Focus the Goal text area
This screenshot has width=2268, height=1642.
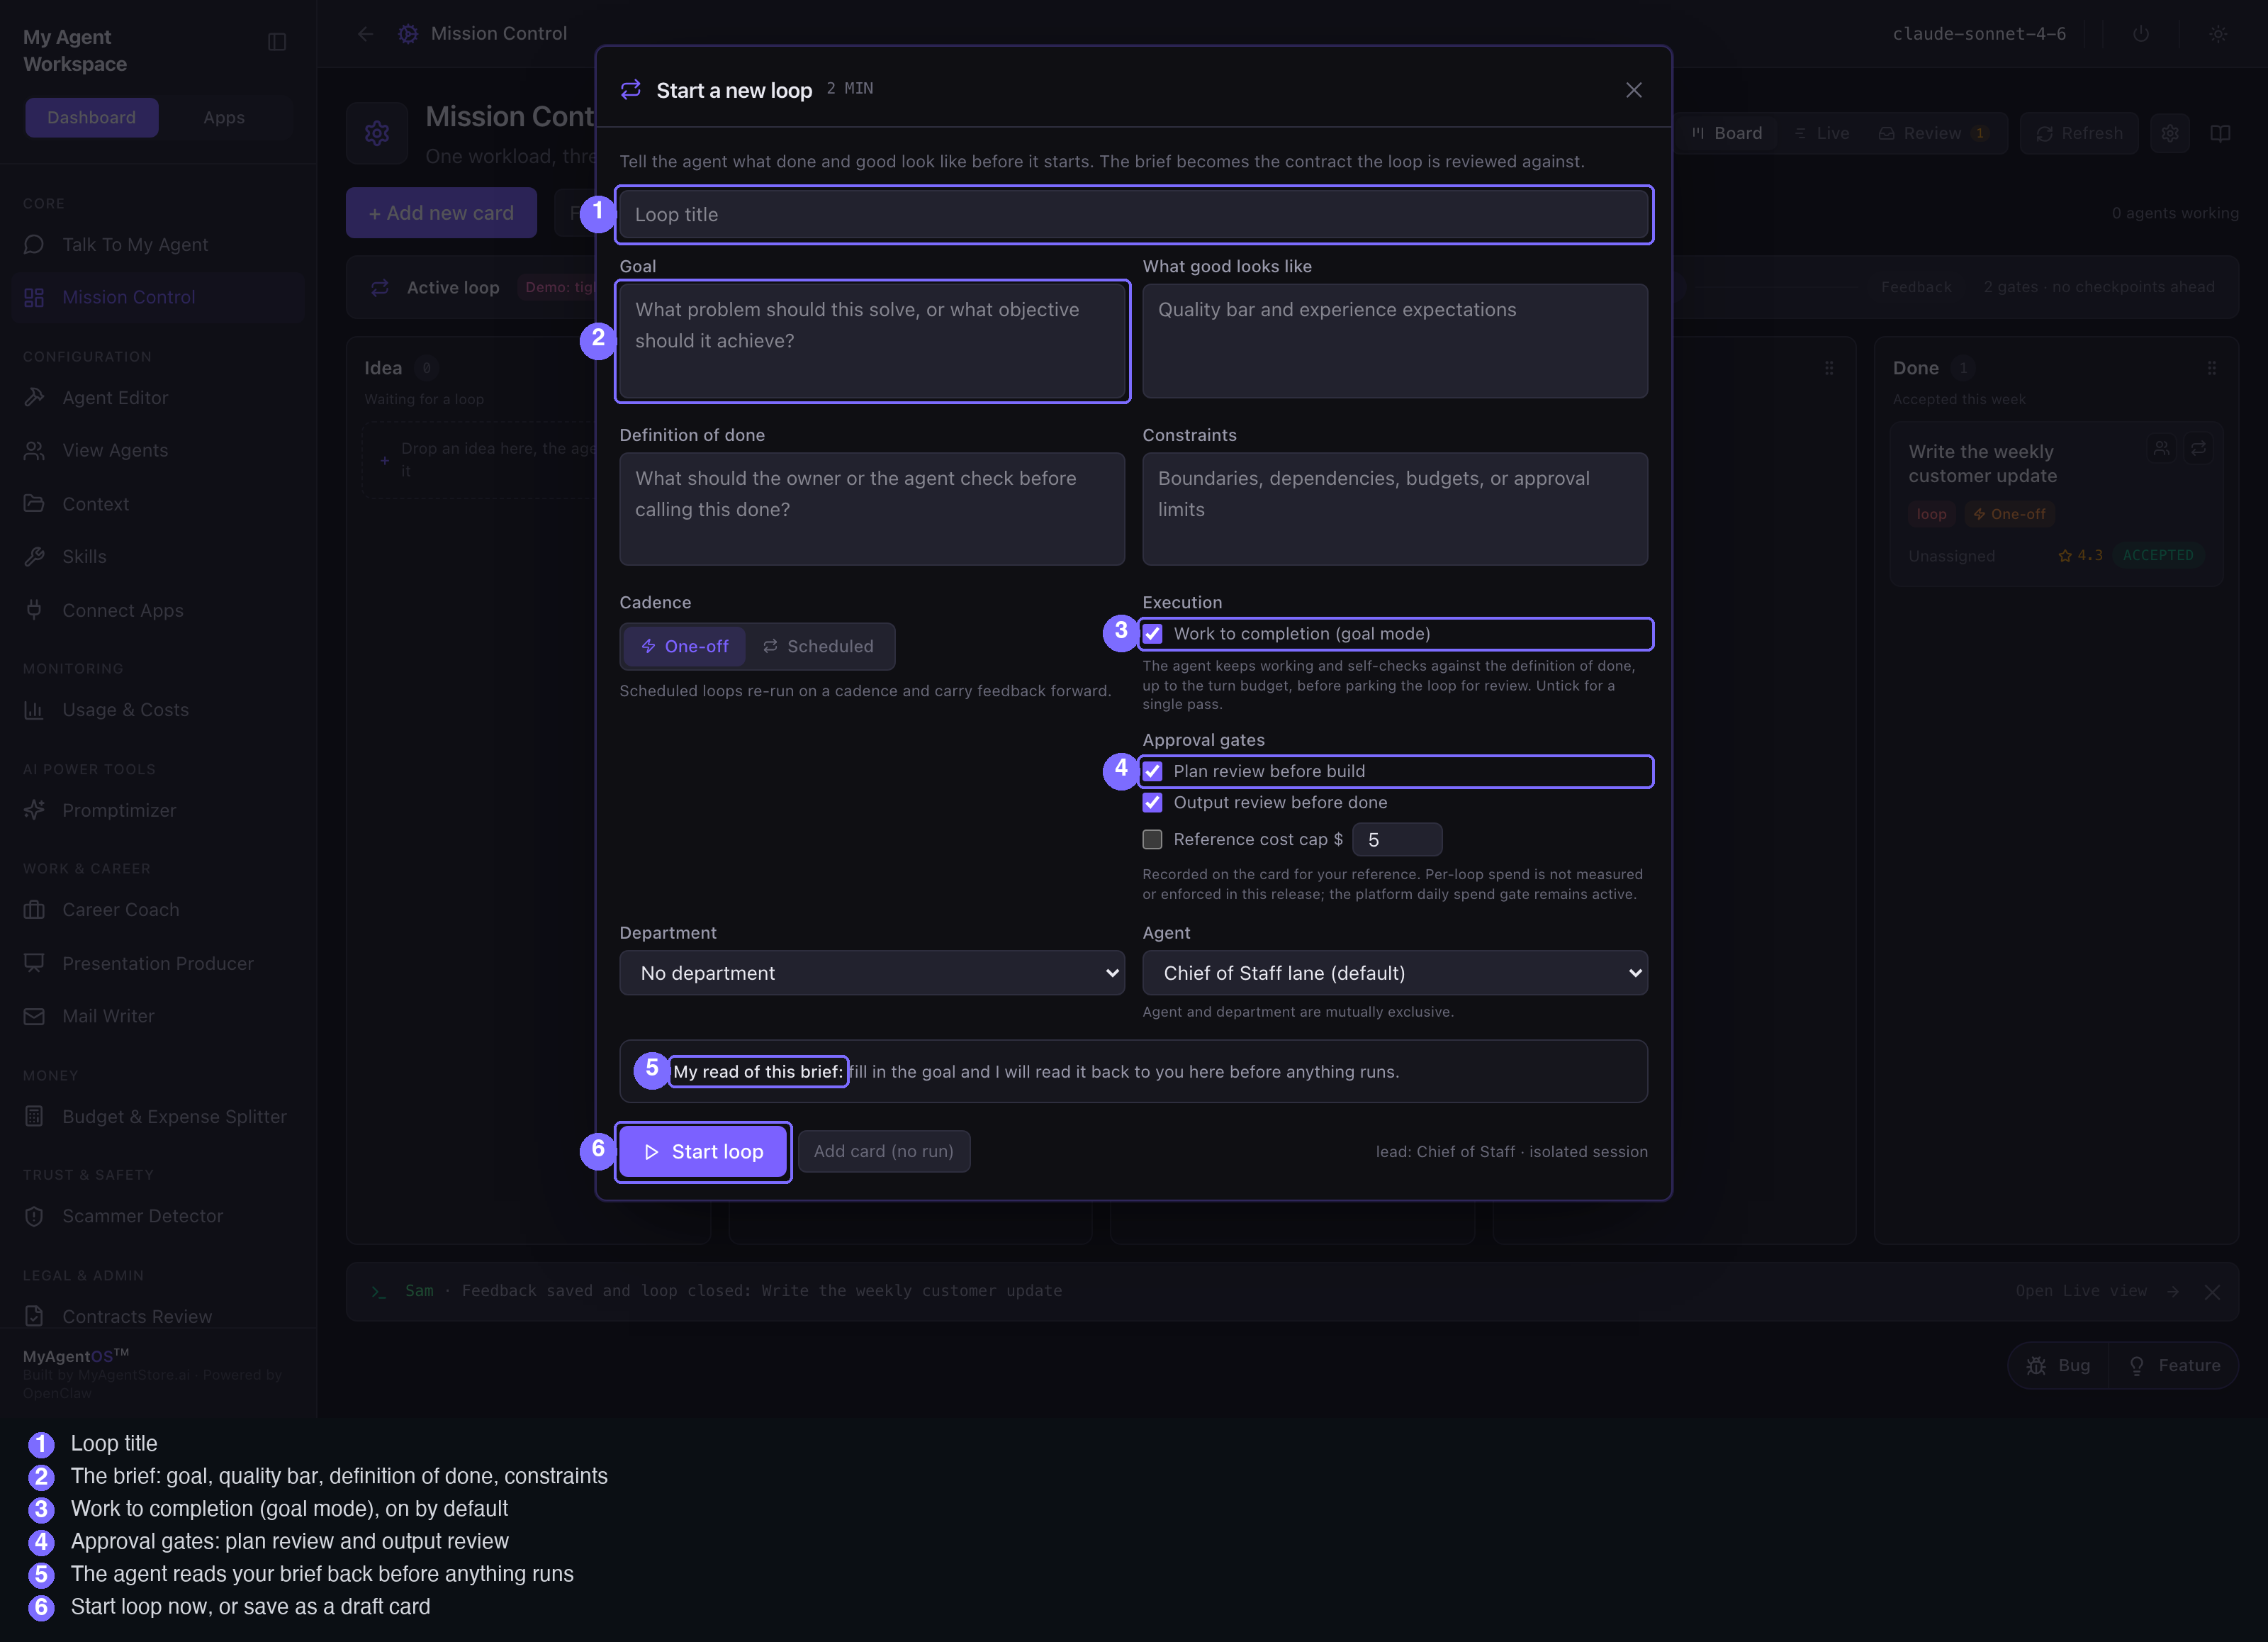click(872, 341)
